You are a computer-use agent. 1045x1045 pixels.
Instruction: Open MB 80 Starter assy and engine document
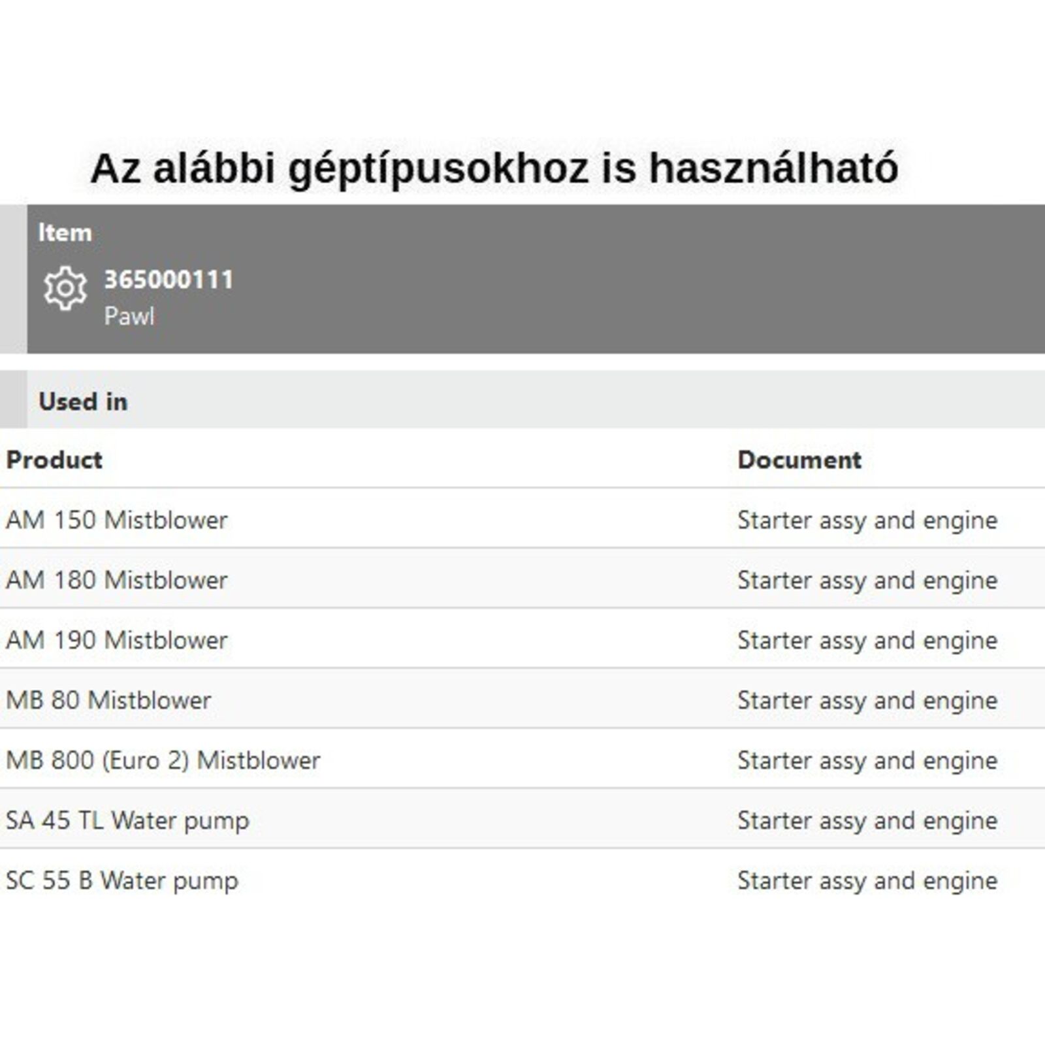(867, 700)
